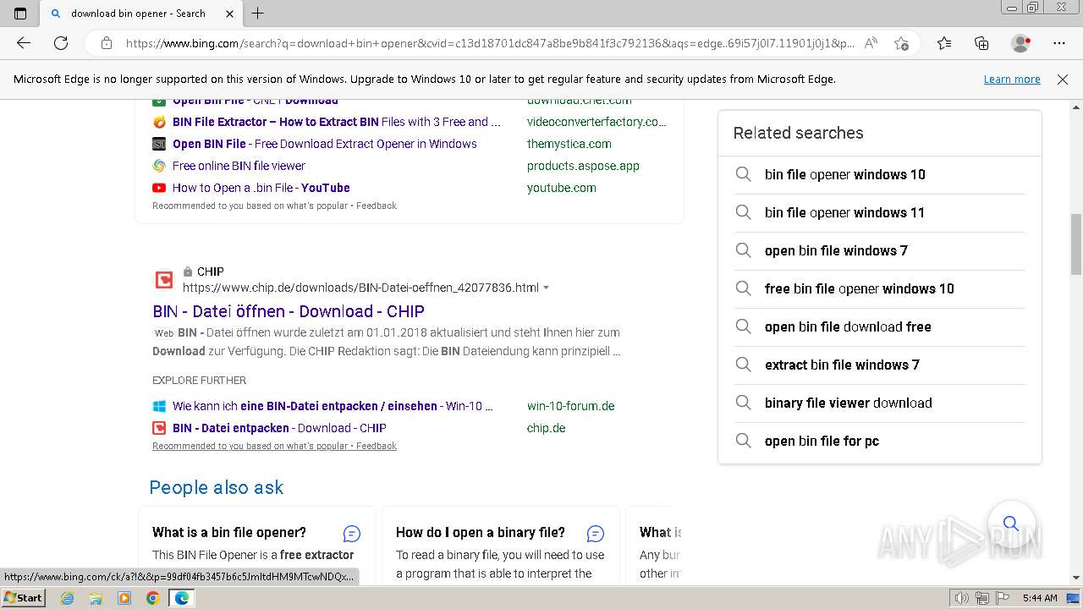Image resolution: width=1083 pixels, height=609 pixels.
Task: Click the CHIP site logo icon
Action: pos(164,280)
